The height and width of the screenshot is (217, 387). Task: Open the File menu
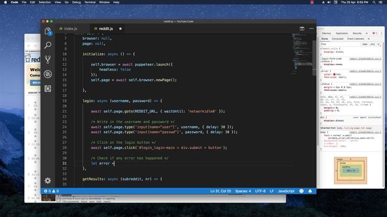(x=24, y=2)
